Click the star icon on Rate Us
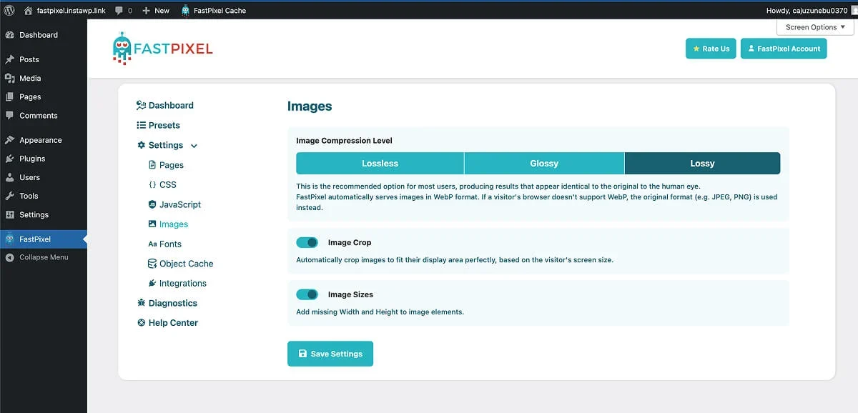Image resolution: width=858 pixels, height=413 pixels. [696, 49]
